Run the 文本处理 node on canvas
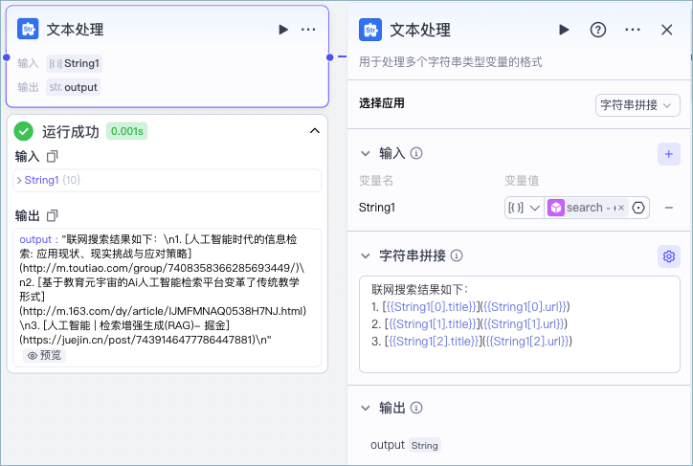693x466 pixels. (x=283, y=30)
